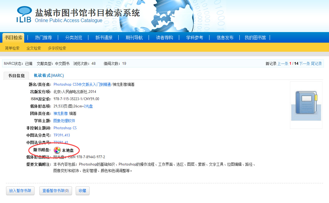Switch to 简单检索 sub-menu

coord(12,48)
